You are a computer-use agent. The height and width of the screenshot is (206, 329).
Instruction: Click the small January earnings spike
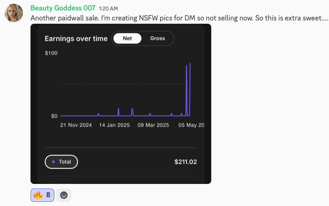[119, 112]
